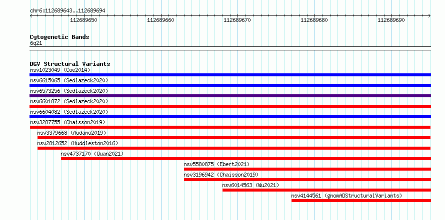Select the red bar under nsv3379668
Image resolution: width=445 pixels, height=220 pixels.
pos(234,138)
